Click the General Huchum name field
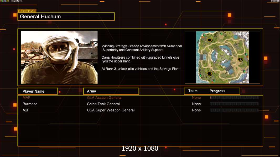The image size is (280, 157). tap(66, 16)
